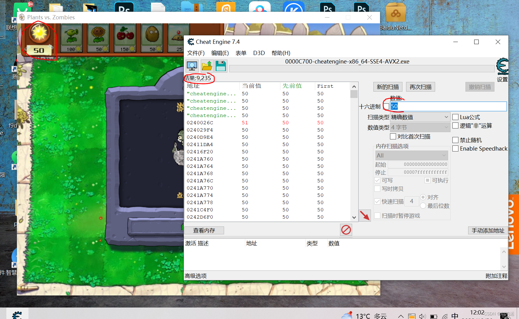Viewport: 519px width, 319px height.
Task: Select the 最后位数 radio button
Action: (x=423, y=206)
